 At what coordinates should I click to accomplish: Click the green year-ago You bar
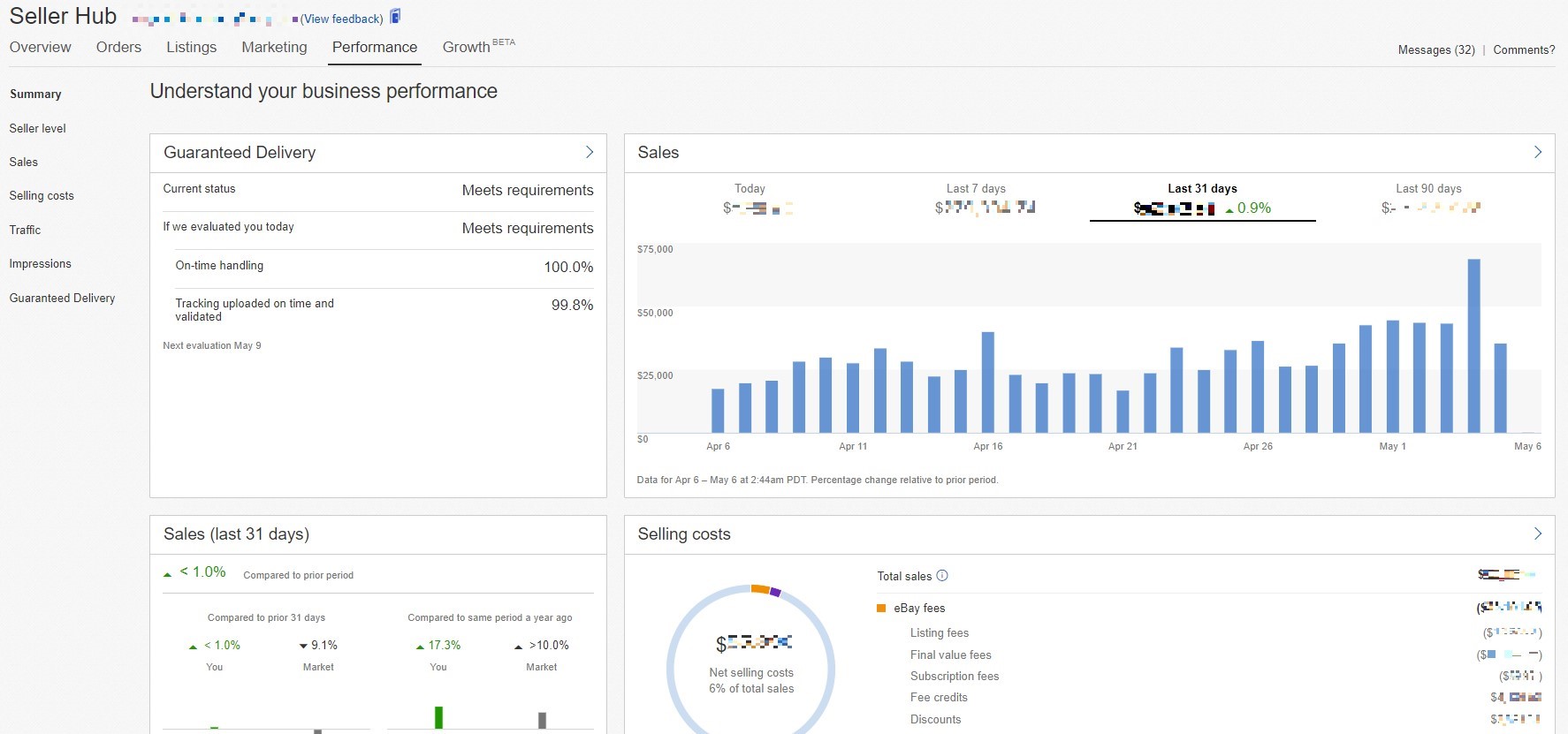click(x=438, y=717)
